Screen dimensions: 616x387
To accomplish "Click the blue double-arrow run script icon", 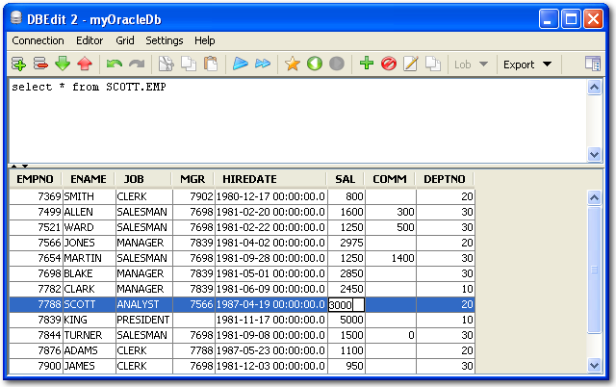I will 262,64.
